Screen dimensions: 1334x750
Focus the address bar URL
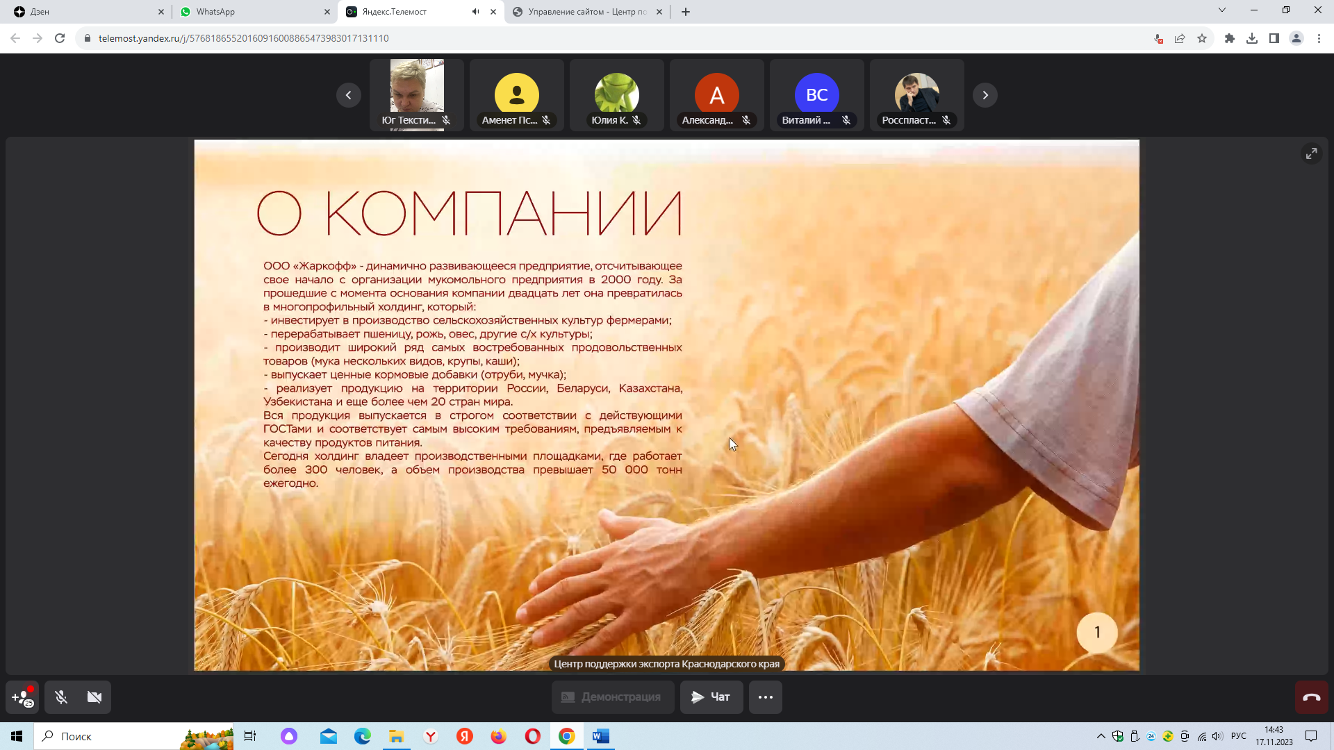(x=244, y=39)
